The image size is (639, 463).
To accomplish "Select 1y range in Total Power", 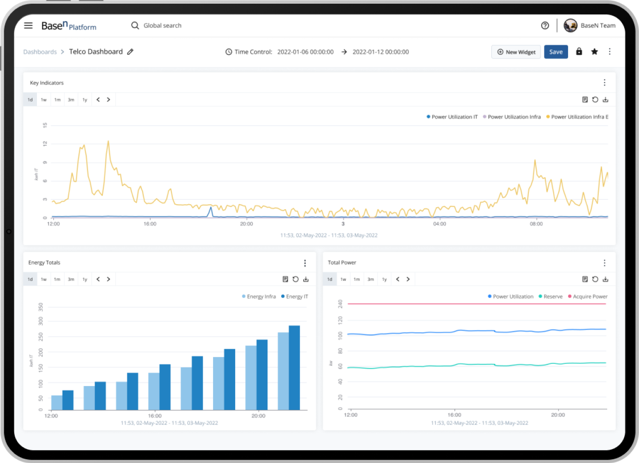I will tap(385, 279).
